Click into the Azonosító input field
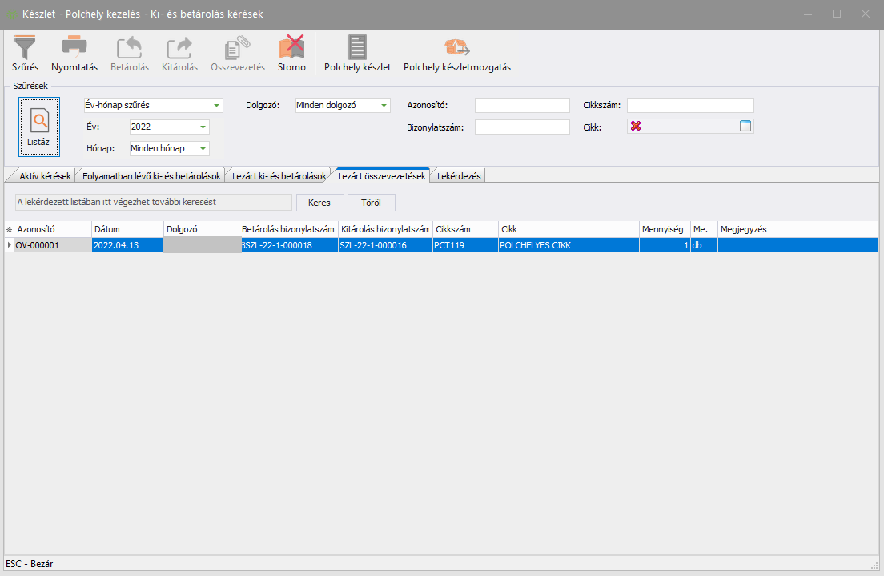The image size is (884, 576). click(521, 106)
